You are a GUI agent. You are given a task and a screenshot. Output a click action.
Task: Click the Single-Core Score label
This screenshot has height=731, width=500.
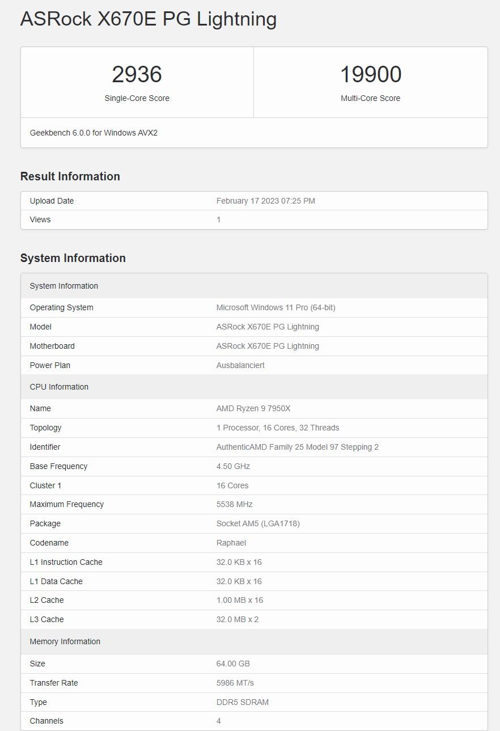pyautogui.click(x=137, y=98)
